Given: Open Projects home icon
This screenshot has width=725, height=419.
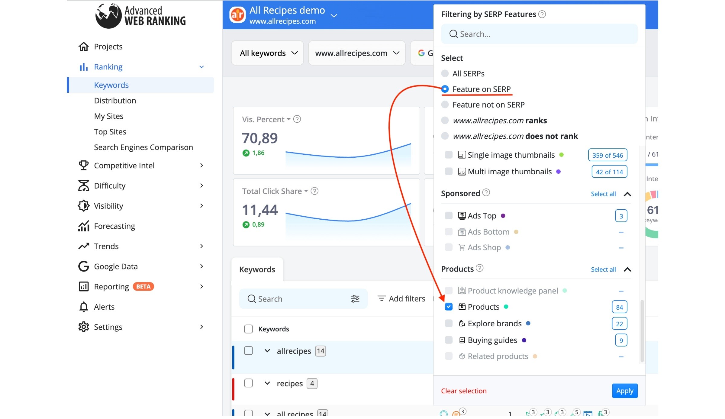Looking at the screenshot, I should pyautogui.click(x=84, y=47).
